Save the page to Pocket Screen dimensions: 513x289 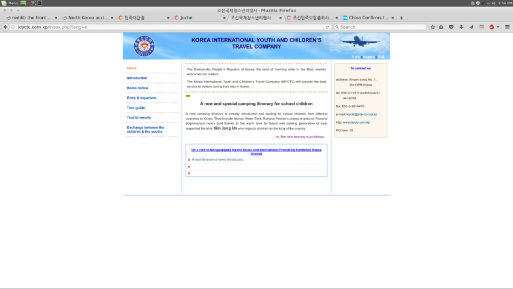(451, 27)
